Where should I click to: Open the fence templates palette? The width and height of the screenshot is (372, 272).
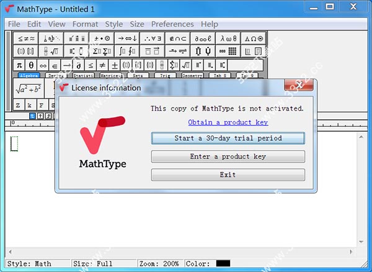click(x=26, y=51)
